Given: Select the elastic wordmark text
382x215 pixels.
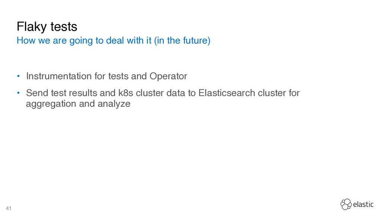Looking at the screenshot, I should click(x=363, y=204).
